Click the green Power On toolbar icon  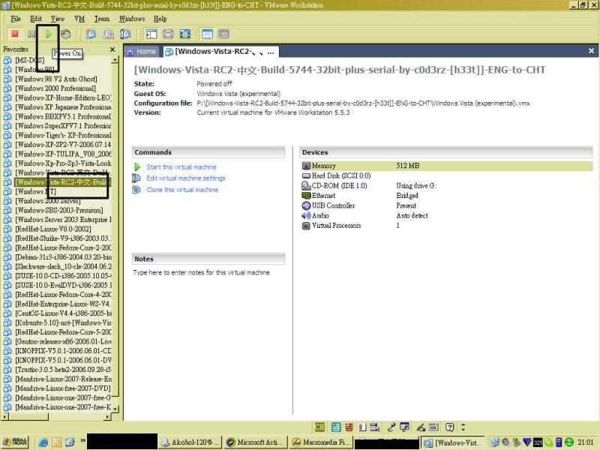pyautogui.click(x=49, y=34)
